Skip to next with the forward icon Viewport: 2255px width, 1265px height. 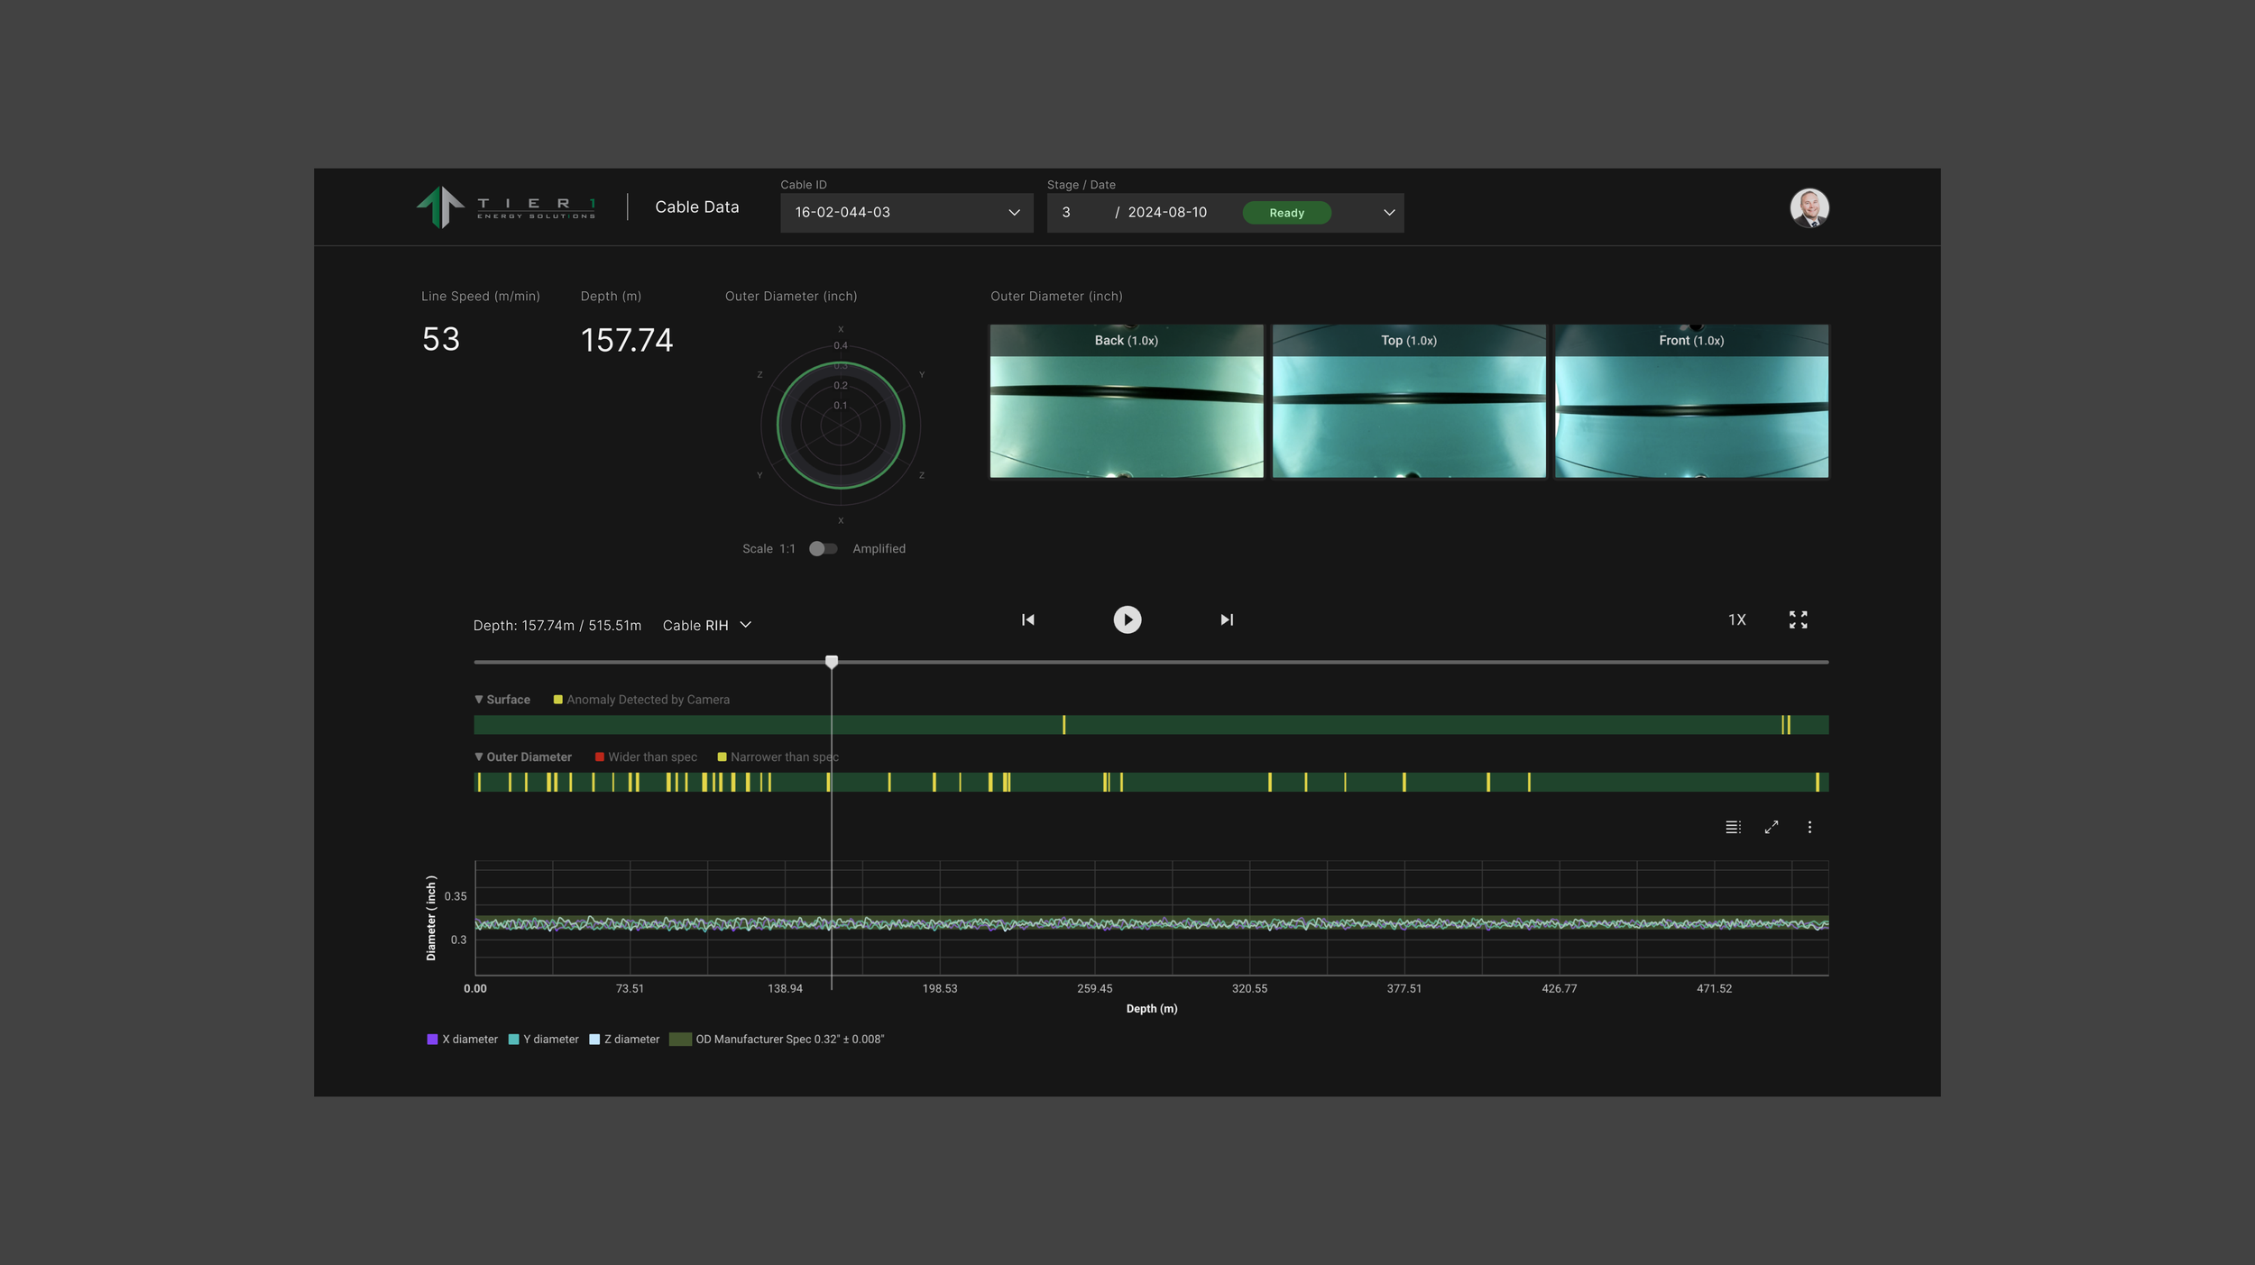[1227, 619]
